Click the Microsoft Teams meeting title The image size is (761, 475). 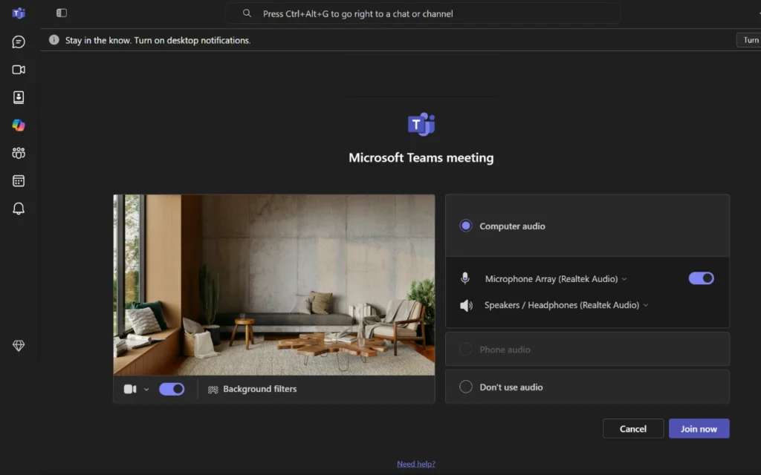click(x=421, y=157)
